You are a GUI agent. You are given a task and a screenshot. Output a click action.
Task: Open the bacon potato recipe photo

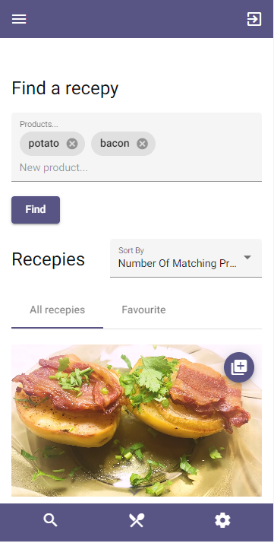137,420
